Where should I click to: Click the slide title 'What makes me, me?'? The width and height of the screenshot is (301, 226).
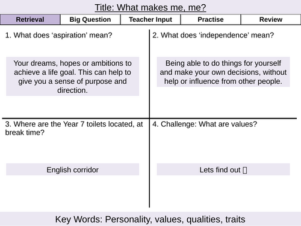point(150,8)
